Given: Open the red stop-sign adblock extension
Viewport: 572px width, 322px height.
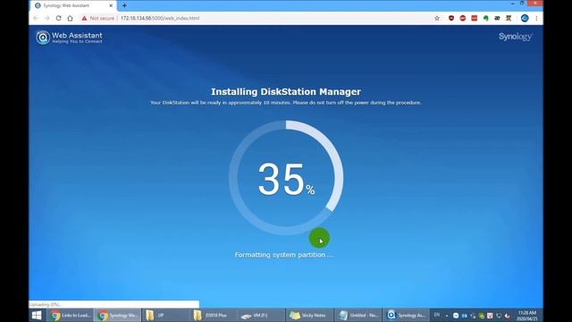Looking at the screenshot, I should click(x=463, y=18).
